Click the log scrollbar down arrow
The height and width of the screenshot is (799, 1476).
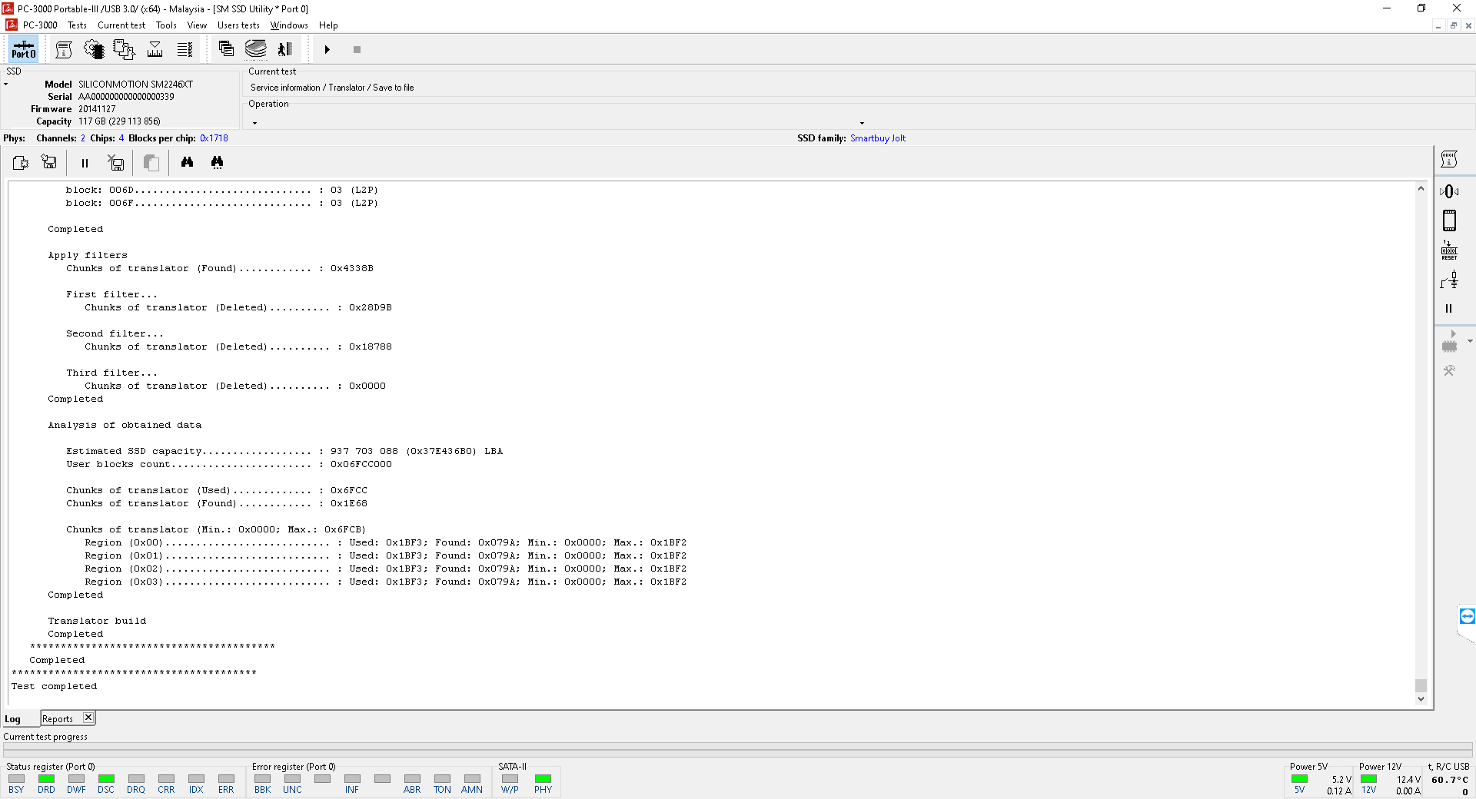pos(1421,699)
